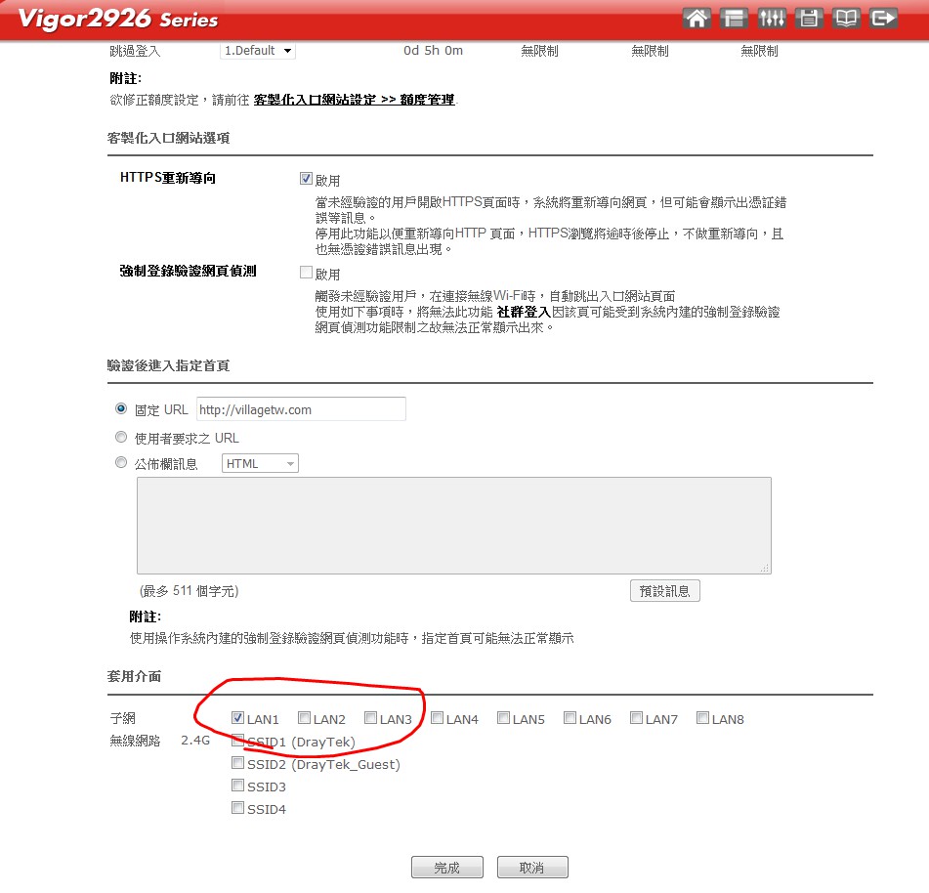Open the layout dashboard icon in header

point(733,19)
